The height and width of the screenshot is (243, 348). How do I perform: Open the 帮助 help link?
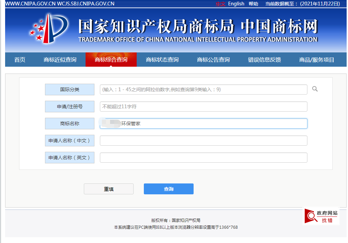click(x=253, y=4)
